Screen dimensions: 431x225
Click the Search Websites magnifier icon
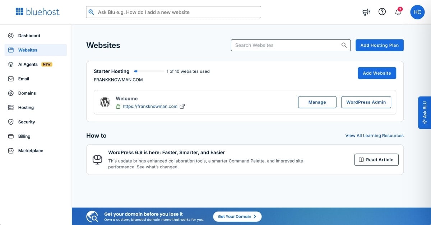(344, 45)
